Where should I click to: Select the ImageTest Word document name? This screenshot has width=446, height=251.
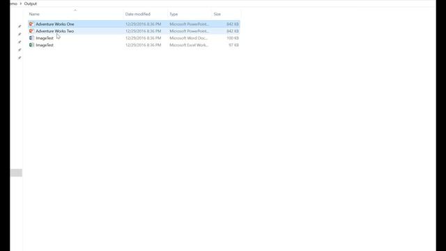[45, 38]
